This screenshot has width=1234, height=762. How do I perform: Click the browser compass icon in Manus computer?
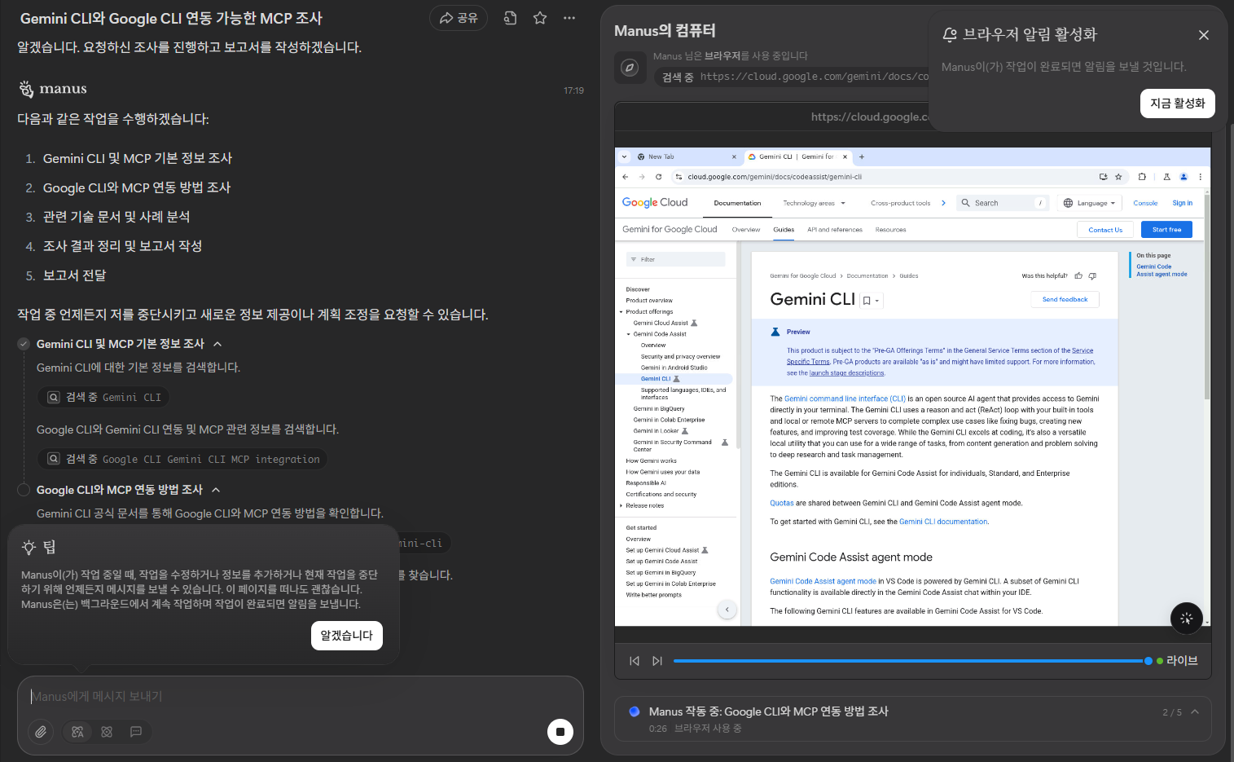(x=630, y=68)
